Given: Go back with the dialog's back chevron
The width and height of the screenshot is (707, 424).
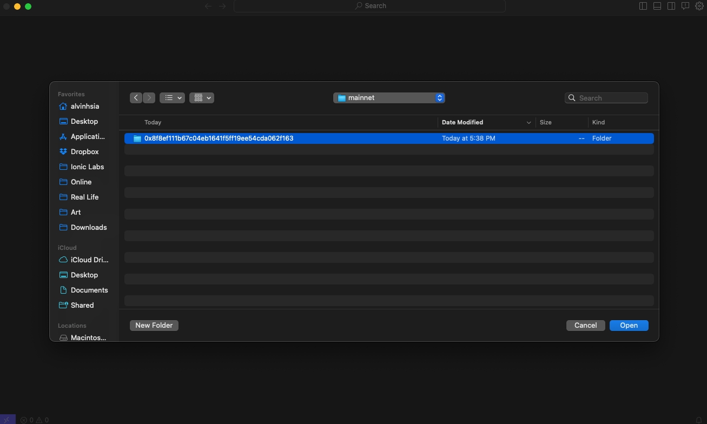Looking at the screenshot, I should pyautogui.click(x=136, y=98).
